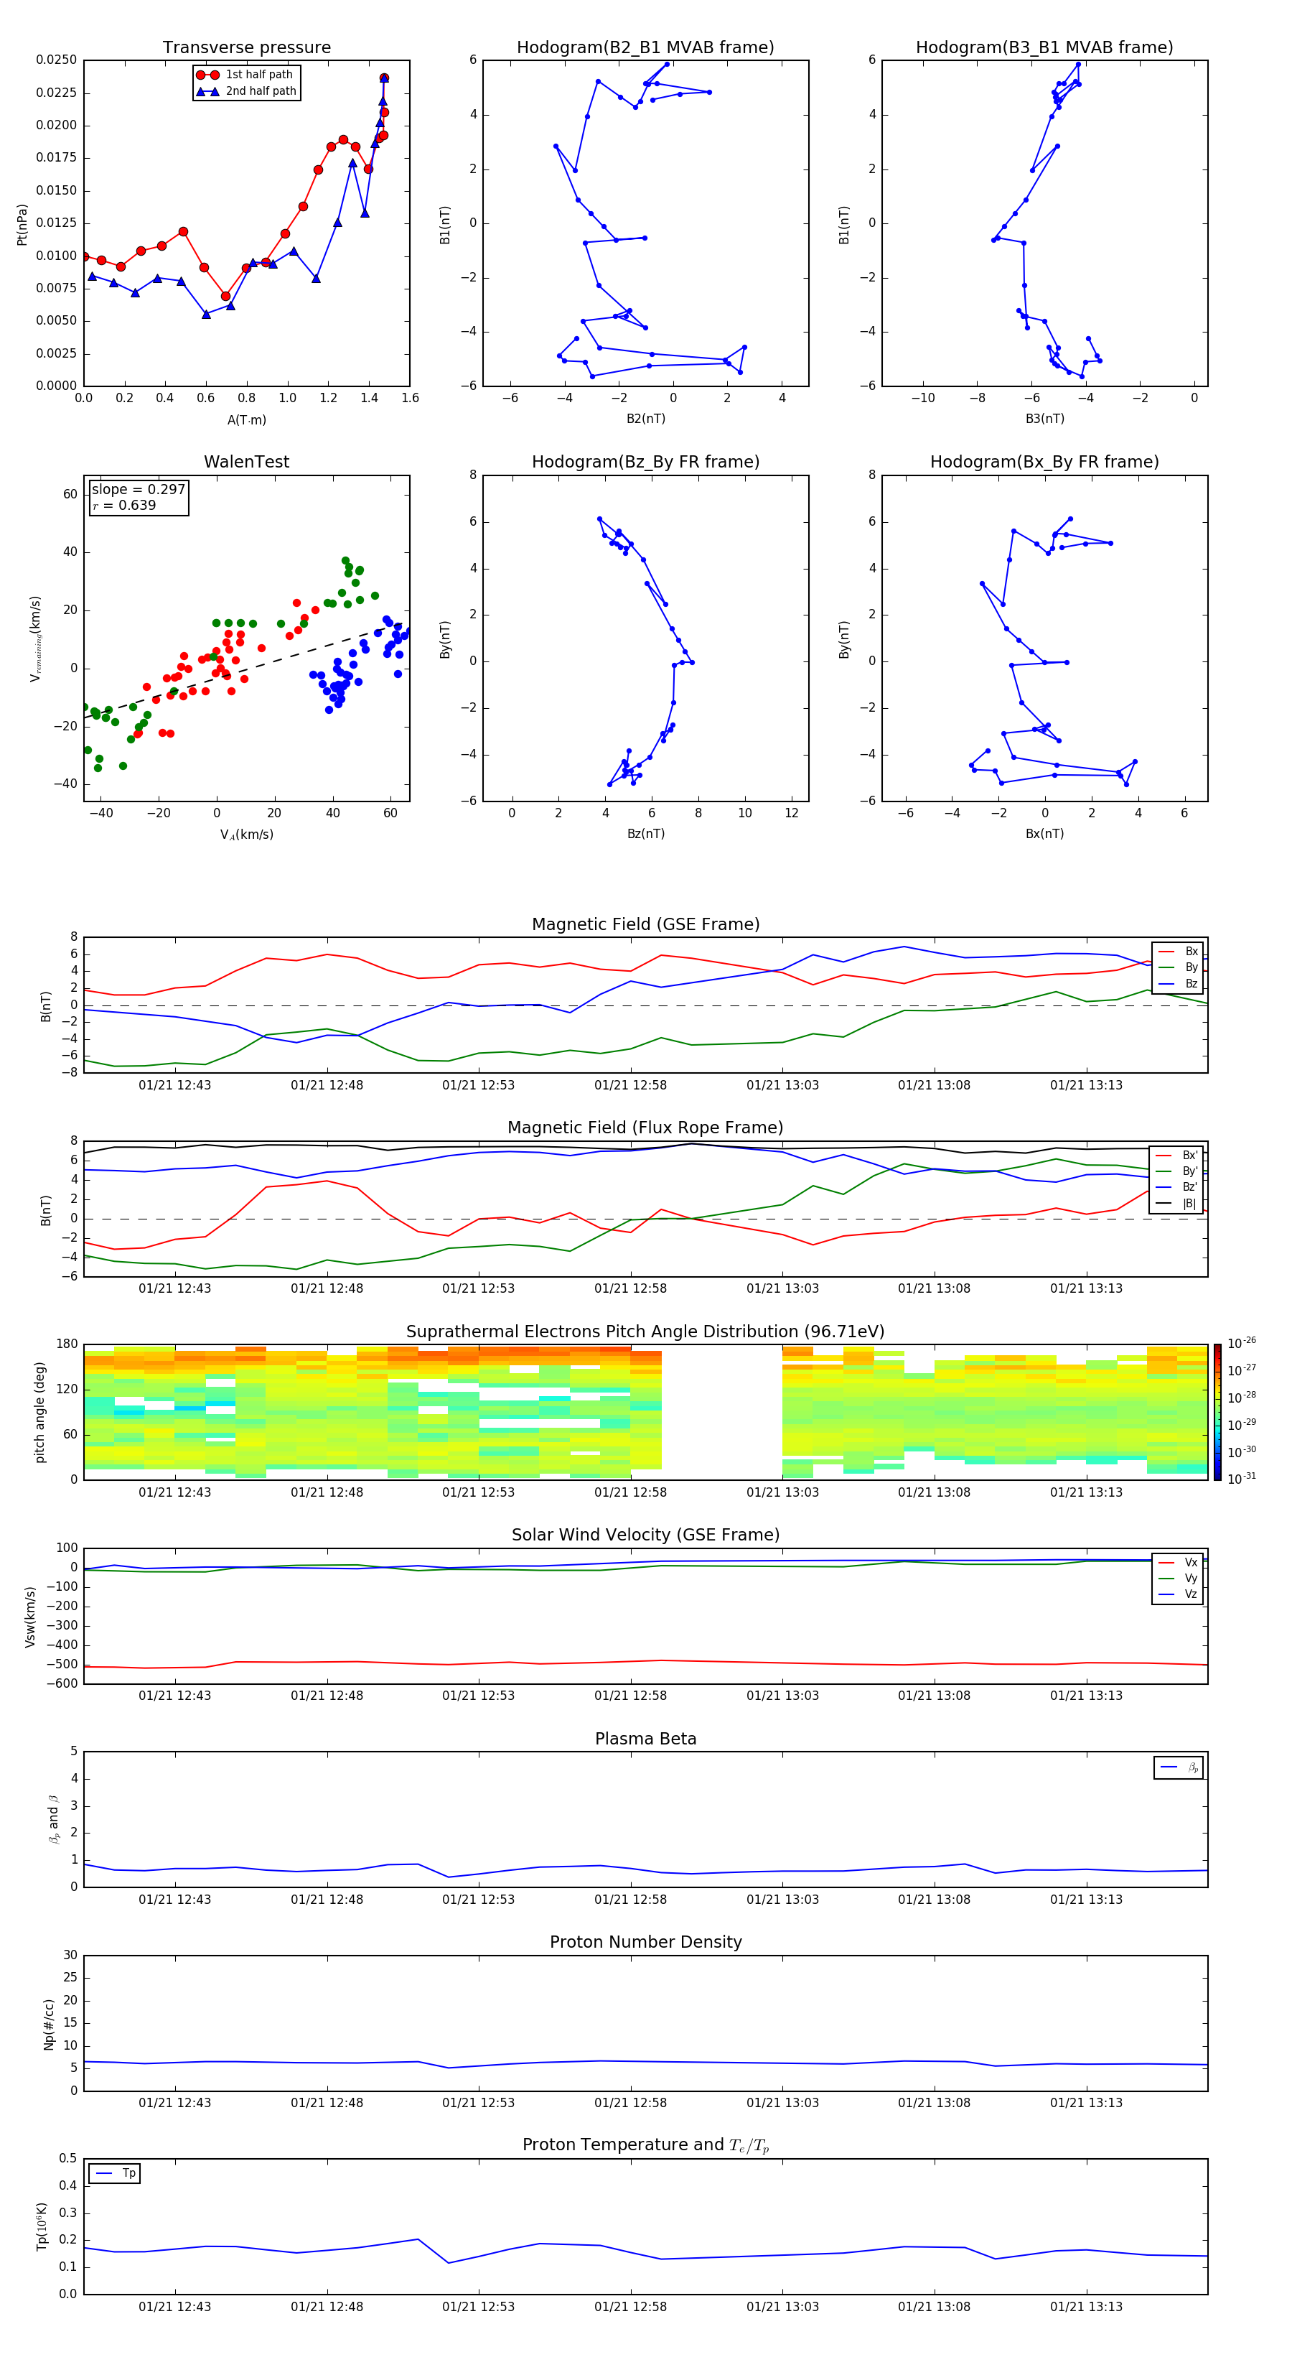Click the "B3(nT)" x-axis label

tap(1044, 419)
